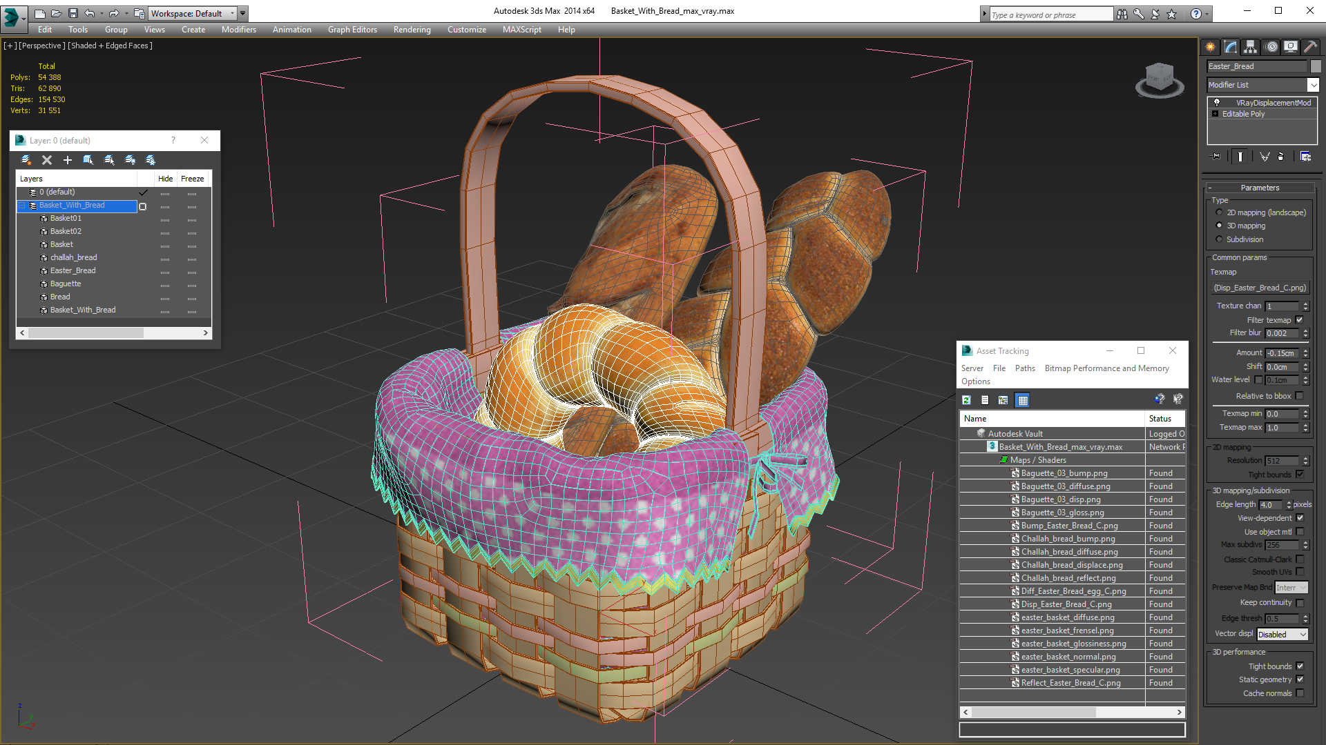The height and width of the screenshot is (745, 1326).
Task: Click the Create New Layer icon
Action: click(26, 160)
